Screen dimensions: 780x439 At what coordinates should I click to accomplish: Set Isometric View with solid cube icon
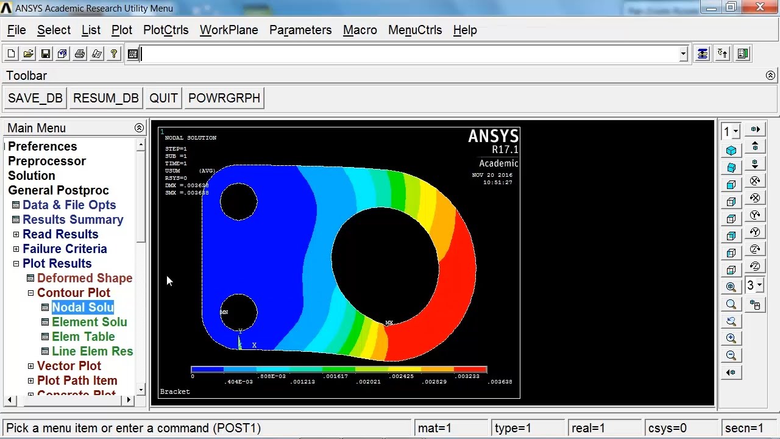[x=731, y=151]
